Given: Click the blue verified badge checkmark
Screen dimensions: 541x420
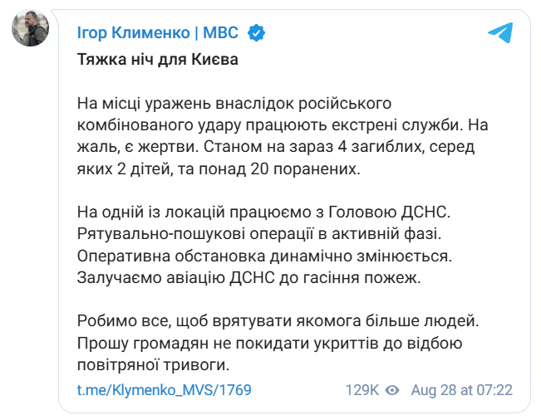Looking at the screenshot, I should (257, 33).
